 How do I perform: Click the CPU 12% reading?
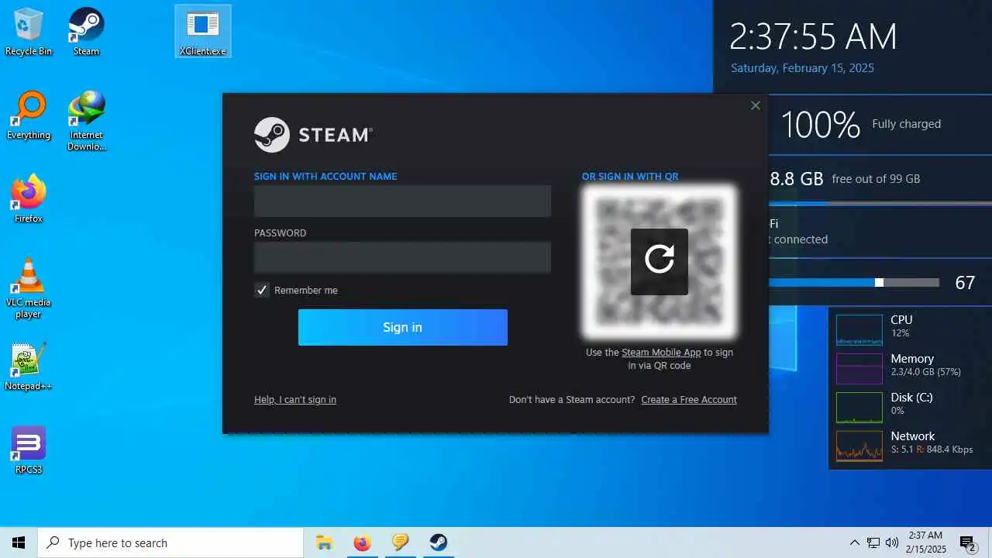pyautogui.click(x=900, y=333)
